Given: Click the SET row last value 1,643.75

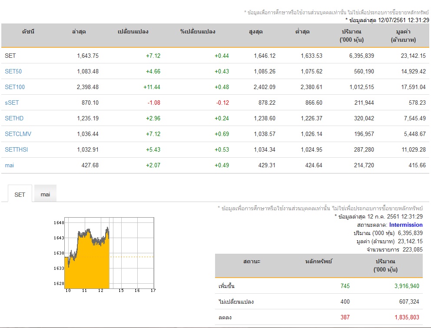Looking at the screenshot, I should click(x=88, y=56).
